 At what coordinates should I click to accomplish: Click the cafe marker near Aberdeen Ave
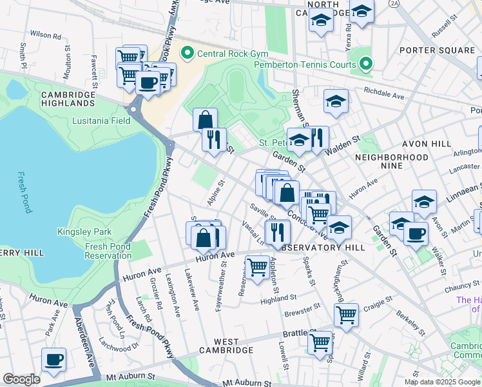point(53,362)
